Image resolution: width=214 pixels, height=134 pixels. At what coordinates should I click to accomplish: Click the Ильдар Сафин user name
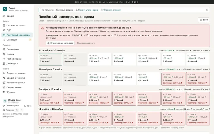(15, 100)
